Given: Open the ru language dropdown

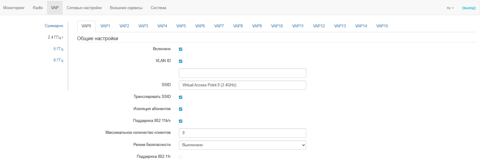Looking at the screenshot, I should coord(450,8).
